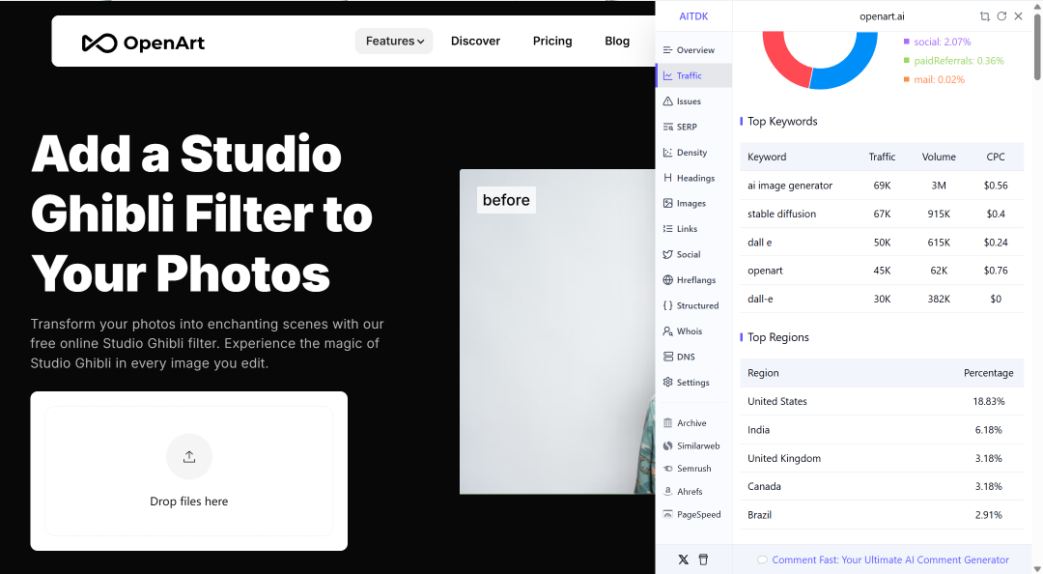Click the orange mail legend swatch
1043x574 pixels.
click(x=907, y=79)
